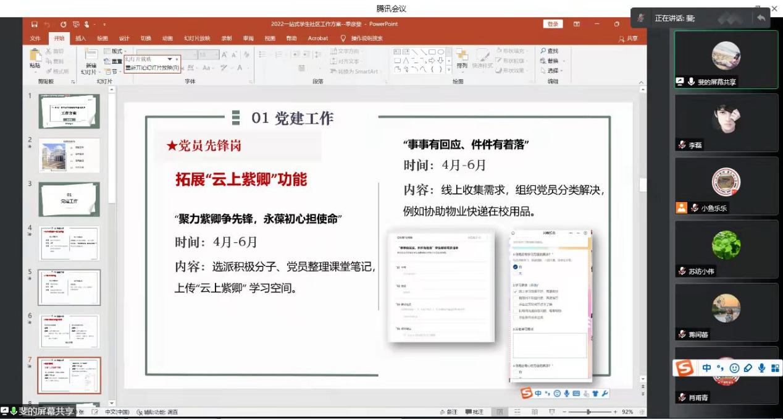Click the Login (登录) button

click(x=552, y=24)
